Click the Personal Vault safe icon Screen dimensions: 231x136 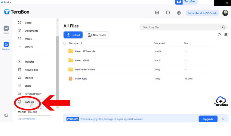click(20, 94)
